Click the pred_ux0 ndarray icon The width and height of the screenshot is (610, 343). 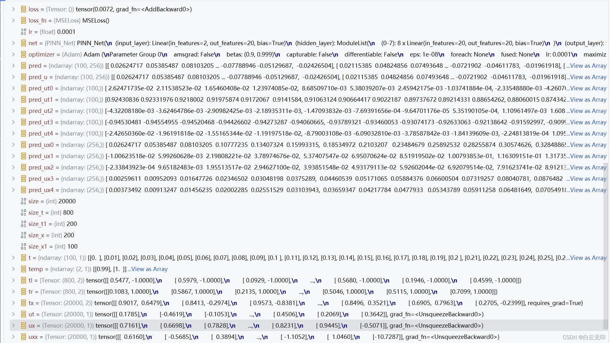(24, 145)
